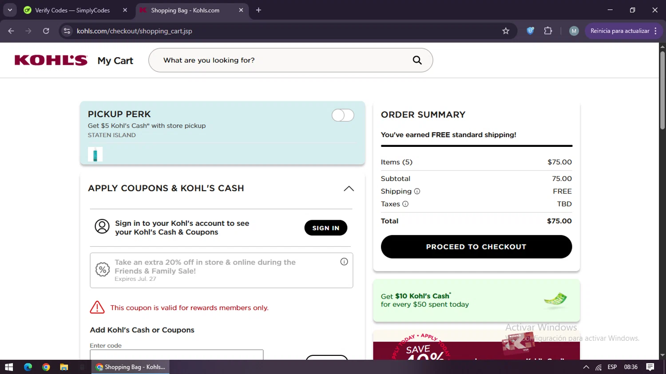Screen dimensions: 666x374
Task: Click the Enter code input field
Action: (x=176, y=355)
